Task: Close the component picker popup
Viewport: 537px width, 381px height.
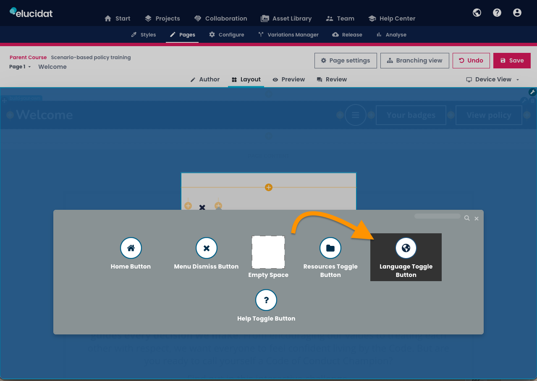Action: tap(477, 219)
